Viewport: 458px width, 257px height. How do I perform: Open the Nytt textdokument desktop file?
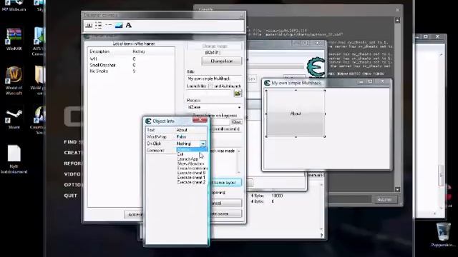point(14,159)
